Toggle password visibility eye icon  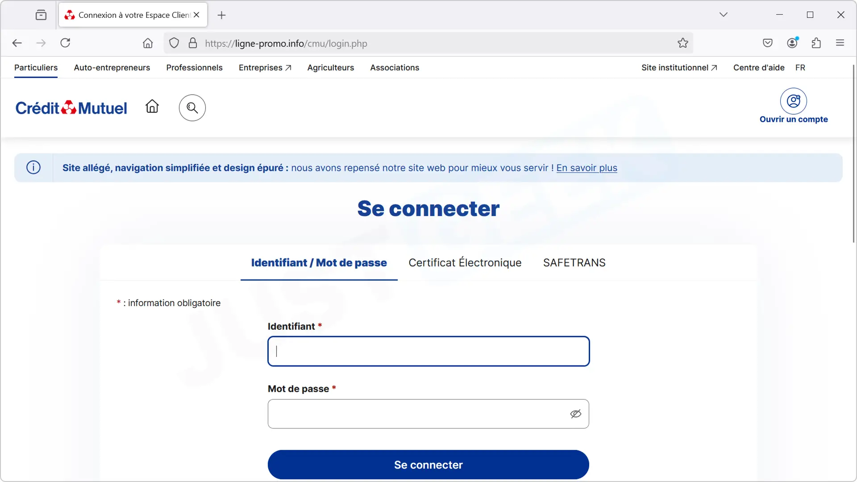click(x=575, y=414)
